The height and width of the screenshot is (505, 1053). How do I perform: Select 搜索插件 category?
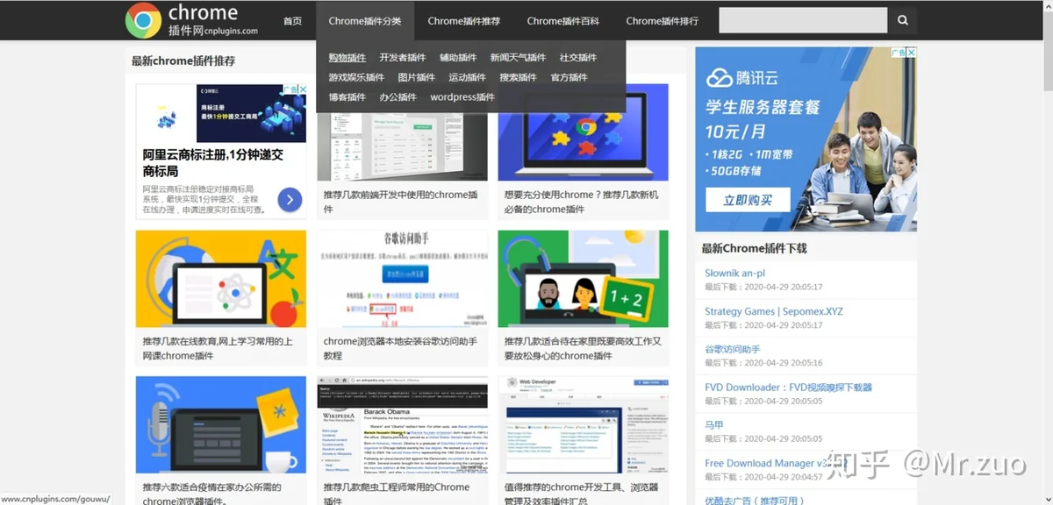pos(518,77)
